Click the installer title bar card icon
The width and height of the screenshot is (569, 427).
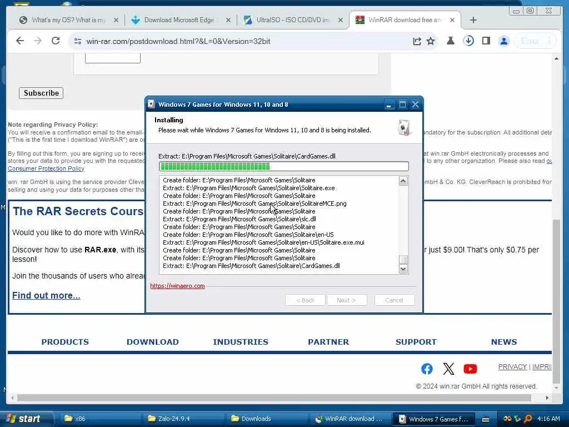(x=151, y=104)
